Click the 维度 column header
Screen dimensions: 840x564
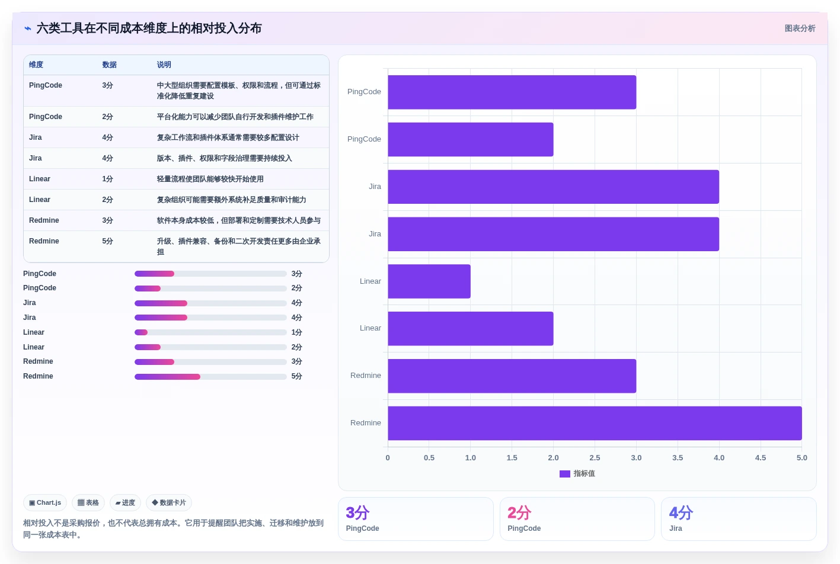tap(36, 65)
